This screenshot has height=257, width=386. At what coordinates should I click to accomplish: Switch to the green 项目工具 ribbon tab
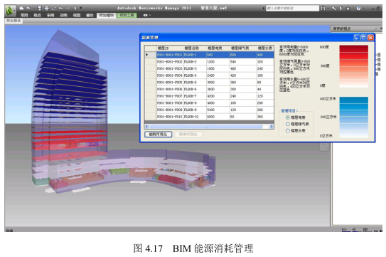[127, 15]
